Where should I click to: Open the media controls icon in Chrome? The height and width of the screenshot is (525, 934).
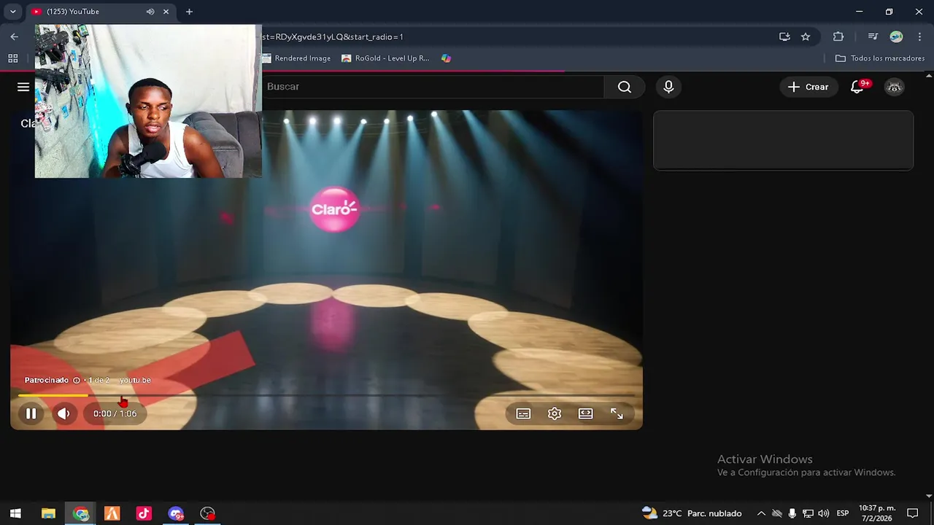(x=873, y=36)
